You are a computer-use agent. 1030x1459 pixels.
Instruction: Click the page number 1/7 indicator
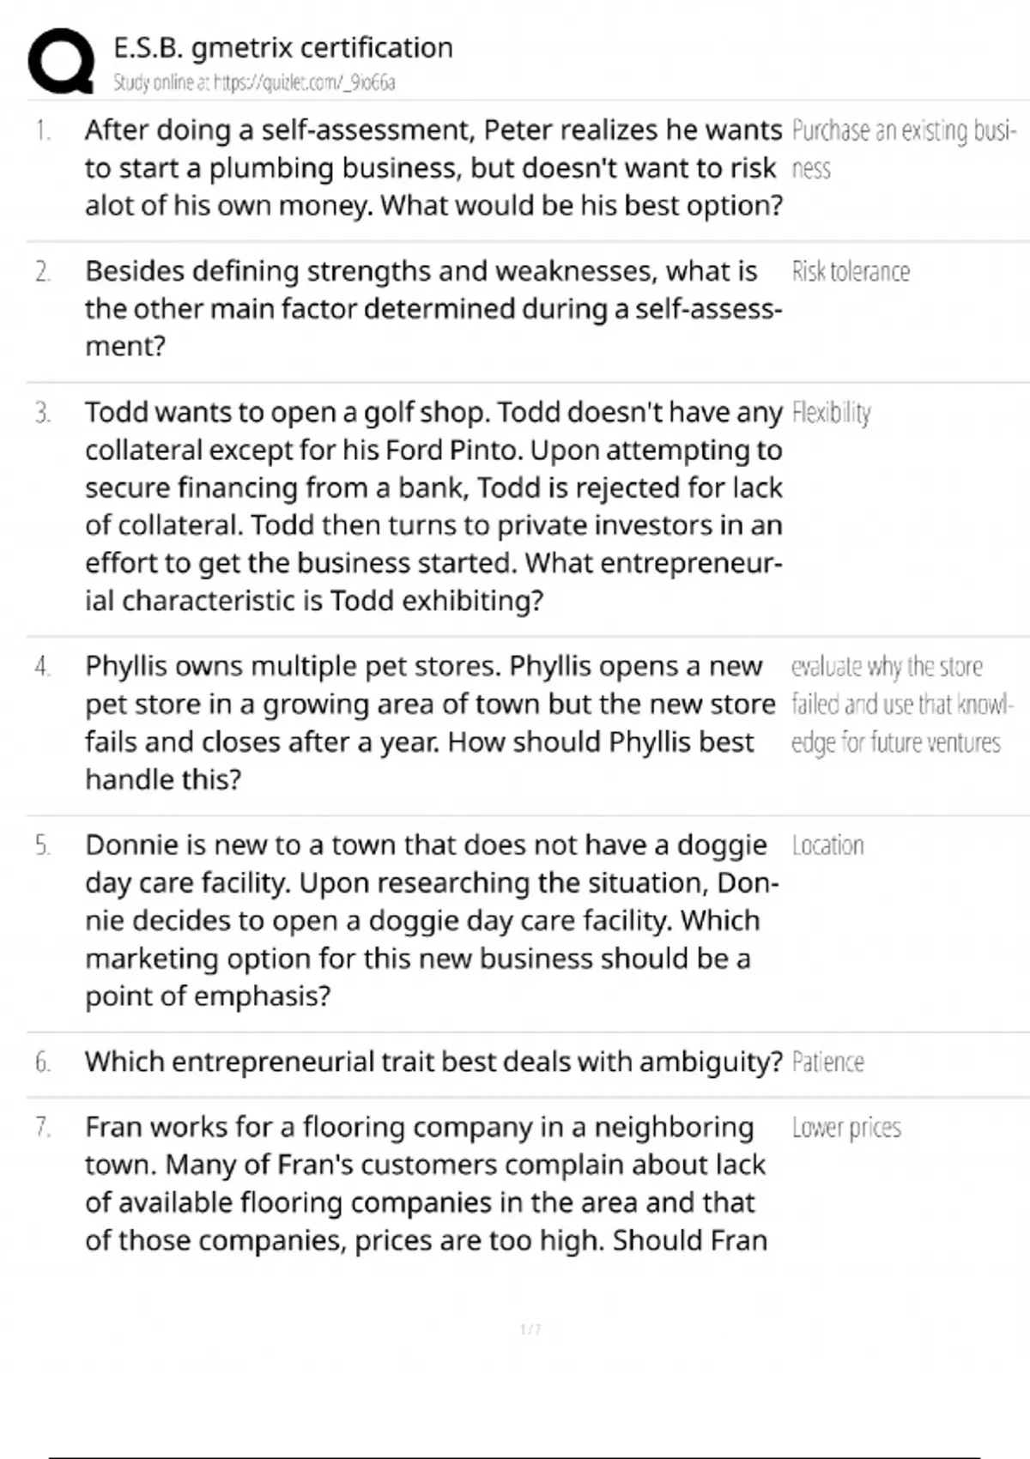(x=530, y=1329)
